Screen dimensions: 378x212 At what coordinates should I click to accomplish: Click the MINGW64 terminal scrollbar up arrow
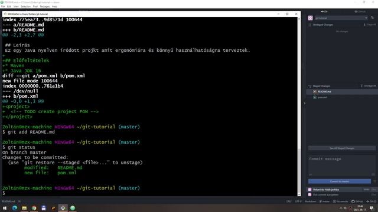coord(299,19)
